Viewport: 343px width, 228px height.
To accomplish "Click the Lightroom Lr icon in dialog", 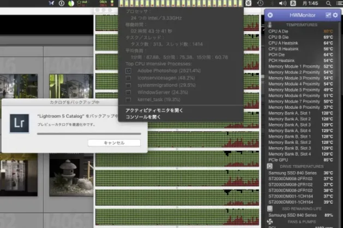I will pos(19,124).
